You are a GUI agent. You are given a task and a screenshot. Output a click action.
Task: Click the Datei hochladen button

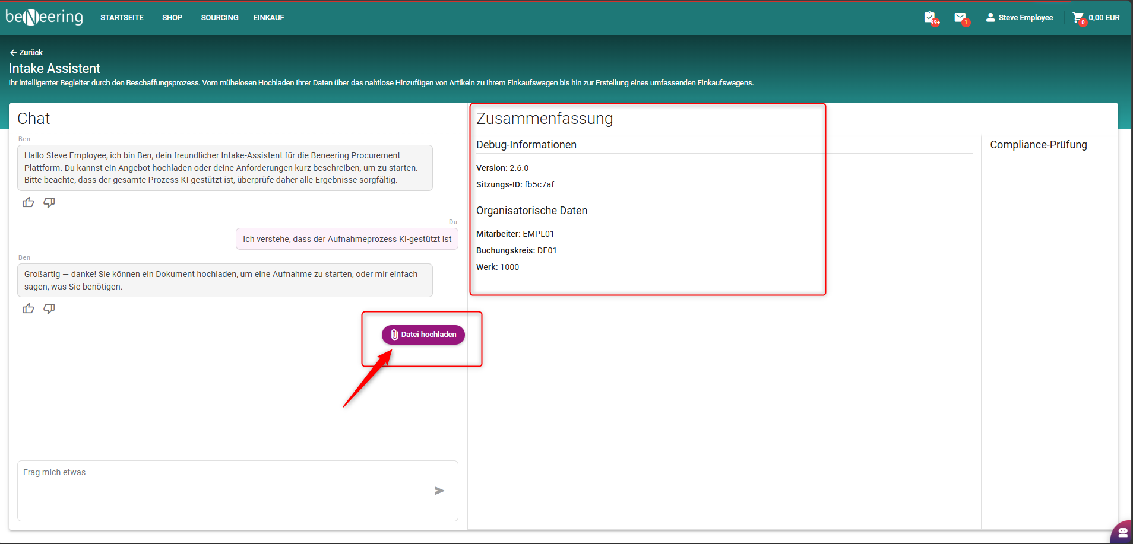pos(423,335)
